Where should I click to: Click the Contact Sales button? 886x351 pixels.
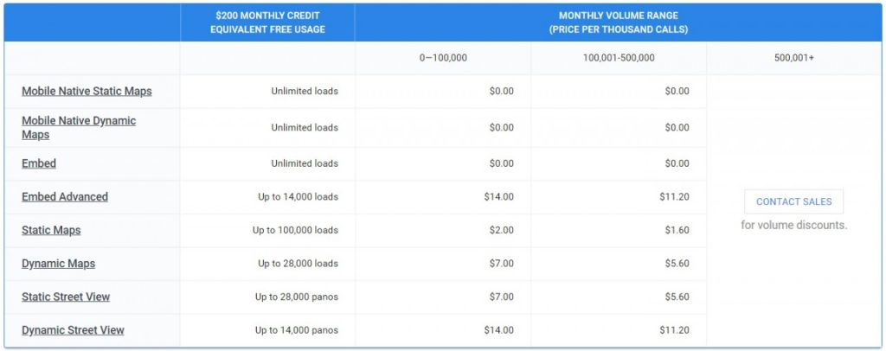(794, 201)
